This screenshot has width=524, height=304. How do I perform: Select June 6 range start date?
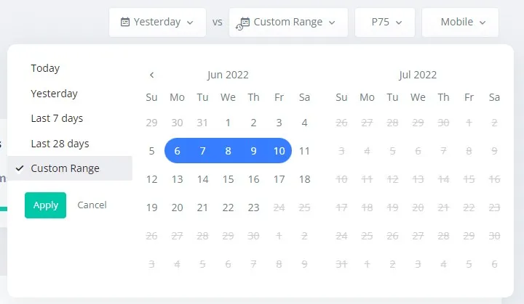177,151
